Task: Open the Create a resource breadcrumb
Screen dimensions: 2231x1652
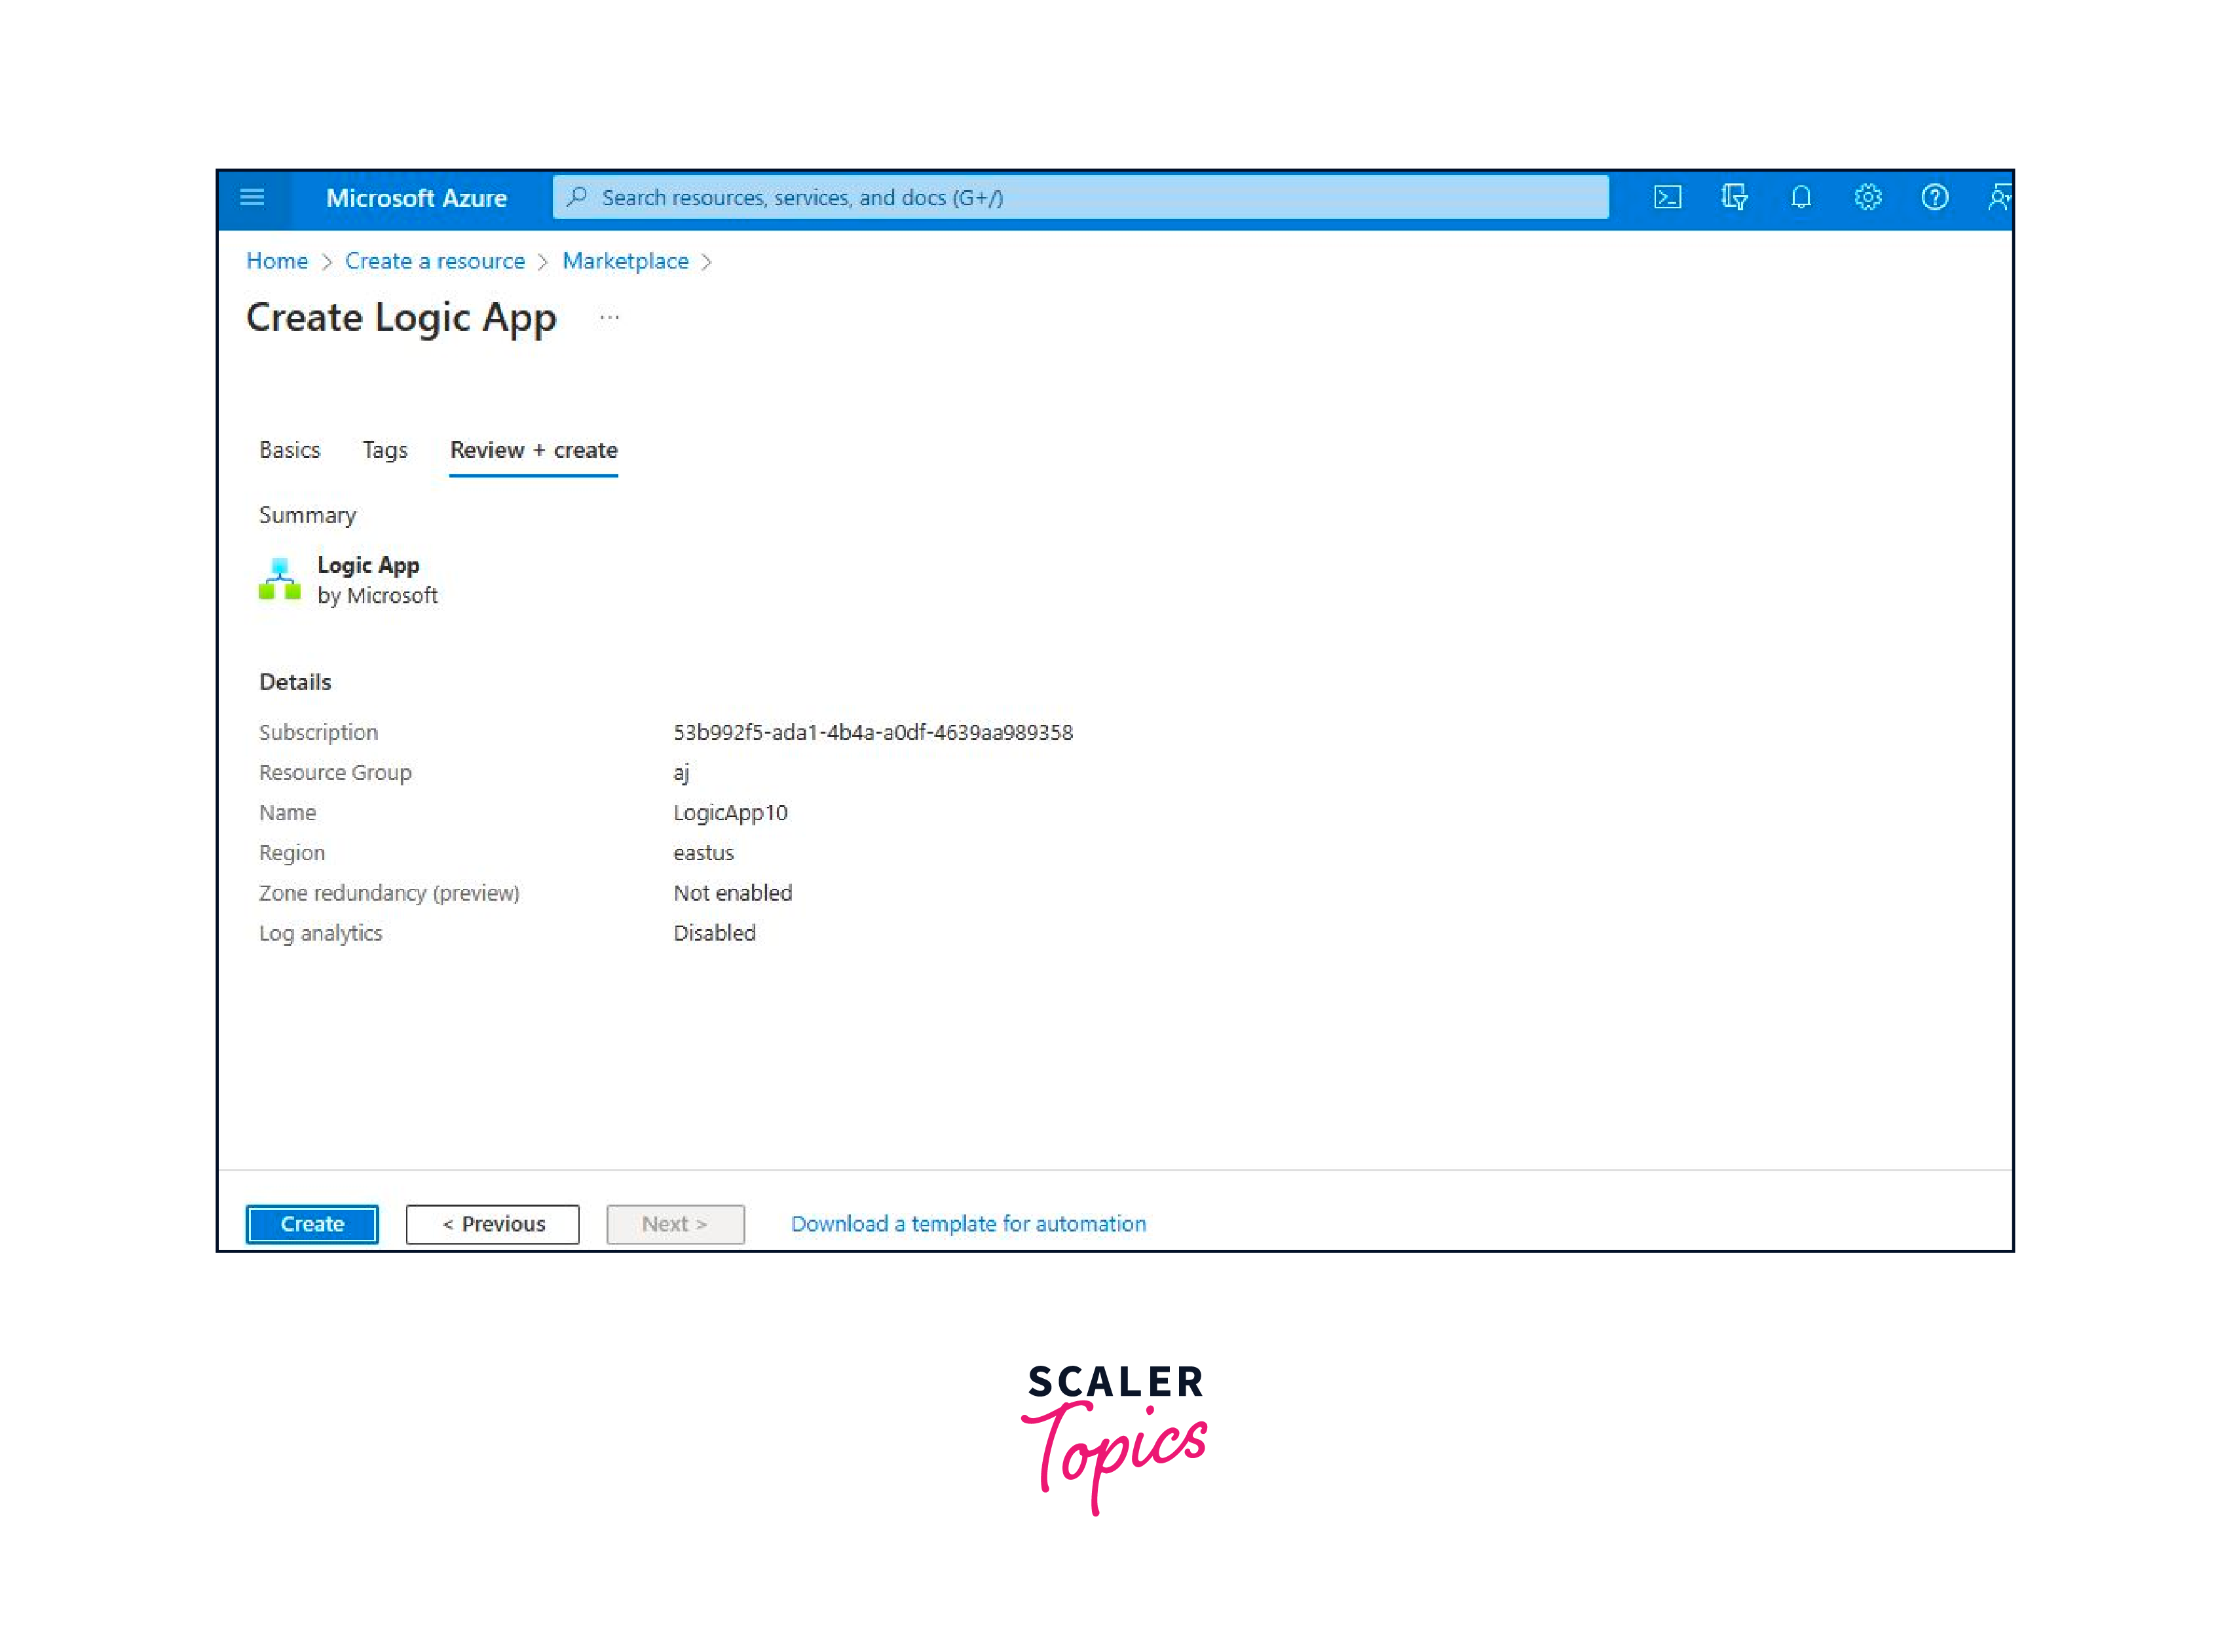Action: pyautogui.click(x=434, y=261)
